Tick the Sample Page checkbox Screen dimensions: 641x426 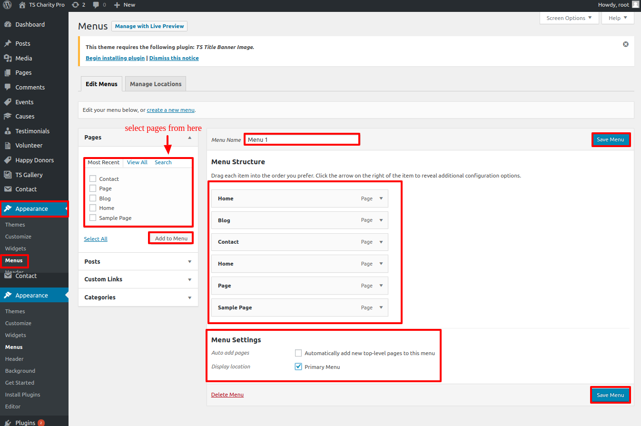(x=93, y=218)
